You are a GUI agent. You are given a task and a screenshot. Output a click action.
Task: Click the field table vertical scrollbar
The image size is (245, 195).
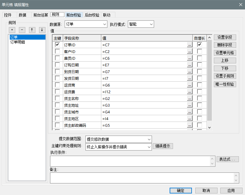[209, 82]
